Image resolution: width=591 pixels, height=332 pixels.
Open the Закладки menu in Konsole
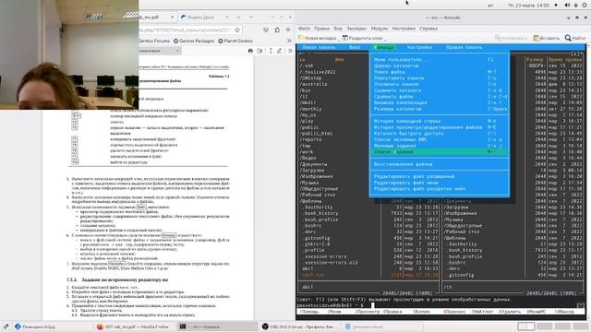point(356,29)
